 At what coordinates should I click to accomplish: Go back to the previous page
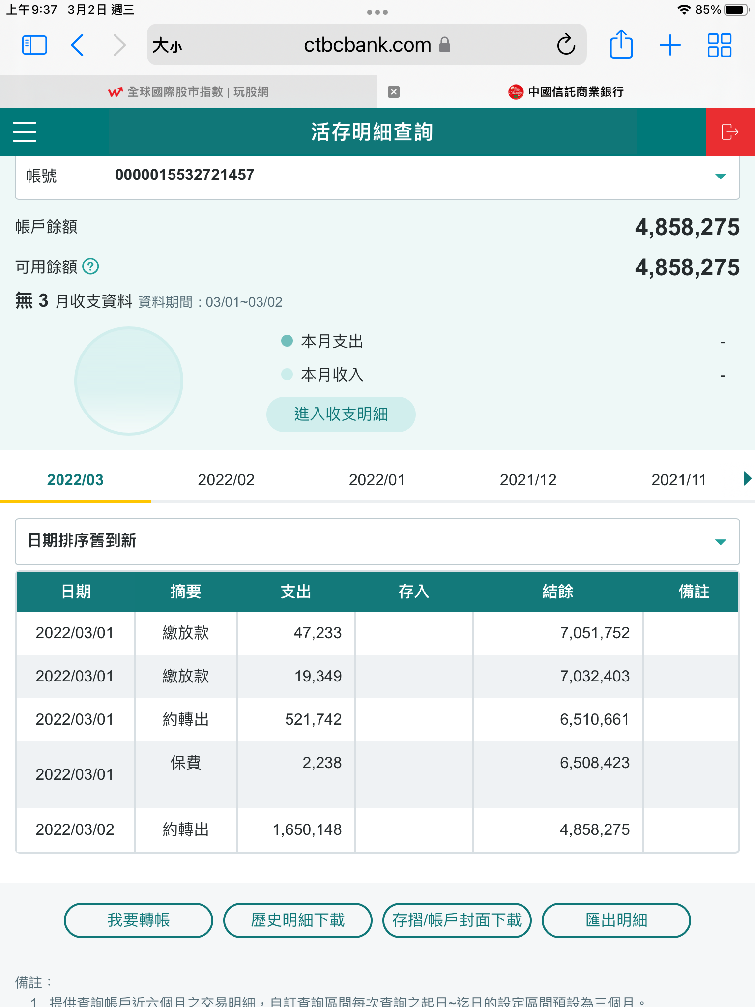click(x=78, y=45)
